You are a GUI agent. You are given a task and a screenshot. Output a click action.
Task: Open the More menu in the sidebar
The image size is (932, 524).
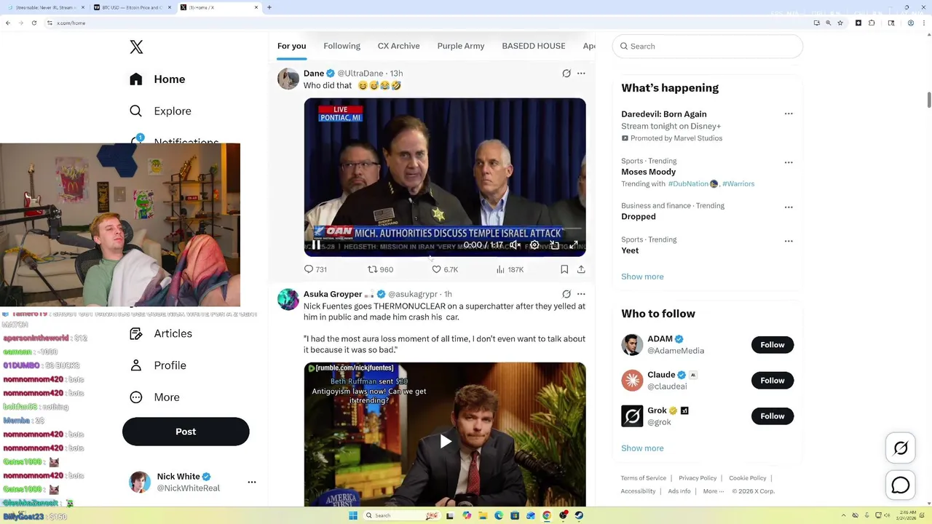154,397
